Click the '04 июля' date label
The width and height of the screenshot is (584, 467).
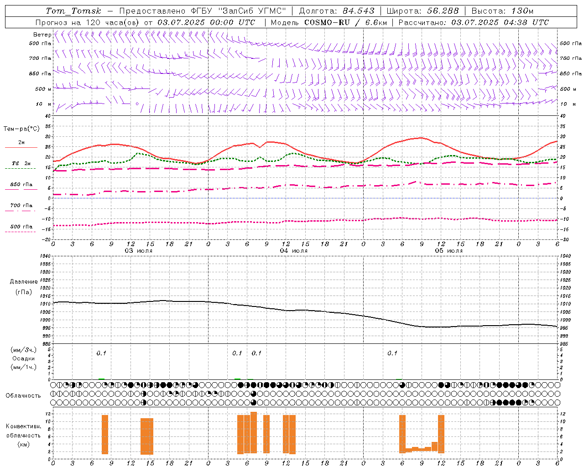[x=294, y=251]
